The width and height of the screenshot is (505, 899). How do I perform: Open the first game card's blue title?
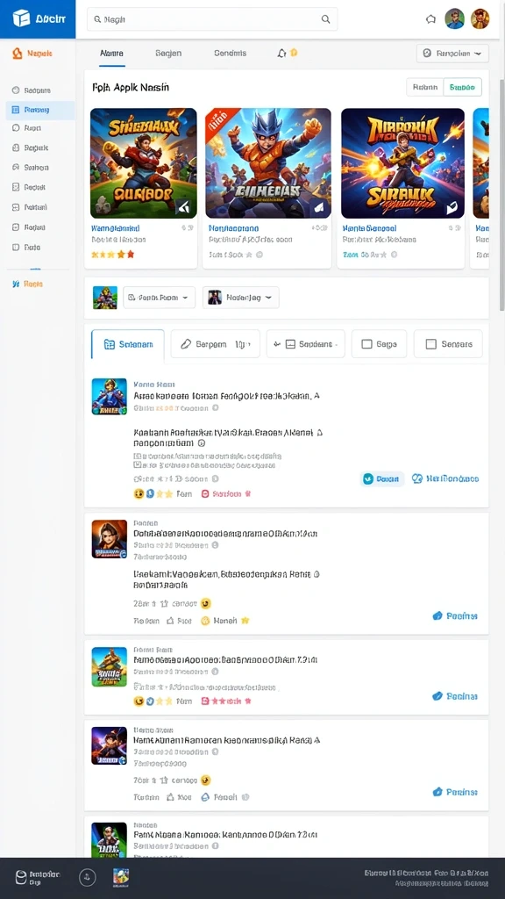(115, 228)
